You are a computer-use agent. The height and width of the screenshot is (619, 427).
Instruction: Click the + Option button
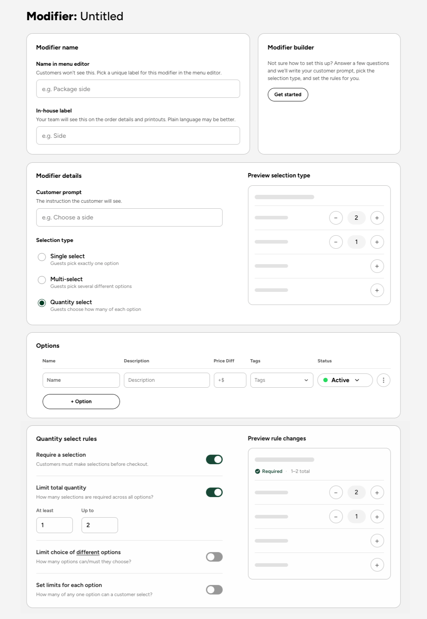click(x=81, y=402)
